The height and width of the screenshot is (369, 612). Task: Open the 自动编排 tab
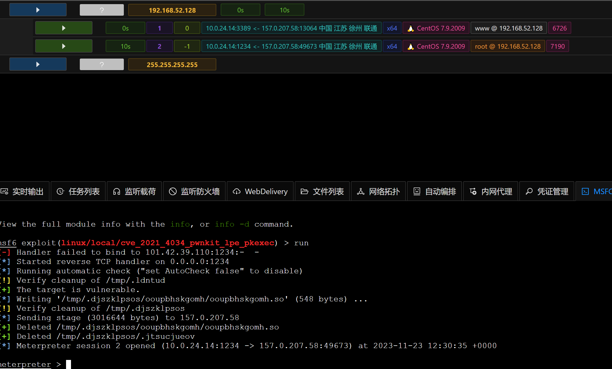435,191
